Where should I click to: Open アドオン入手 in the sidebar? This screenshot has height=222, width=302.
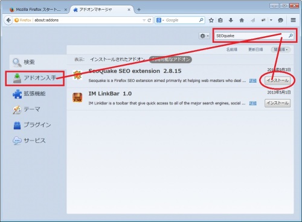[35, 78]
